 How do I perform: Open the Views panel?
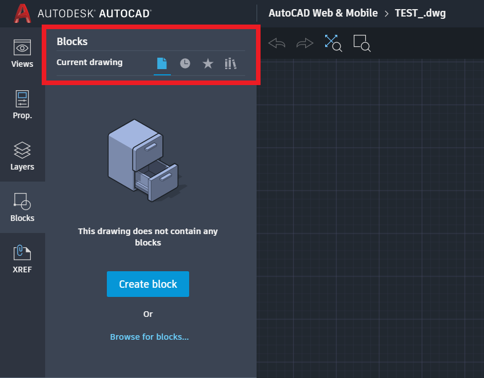click(x=22, y=53)
